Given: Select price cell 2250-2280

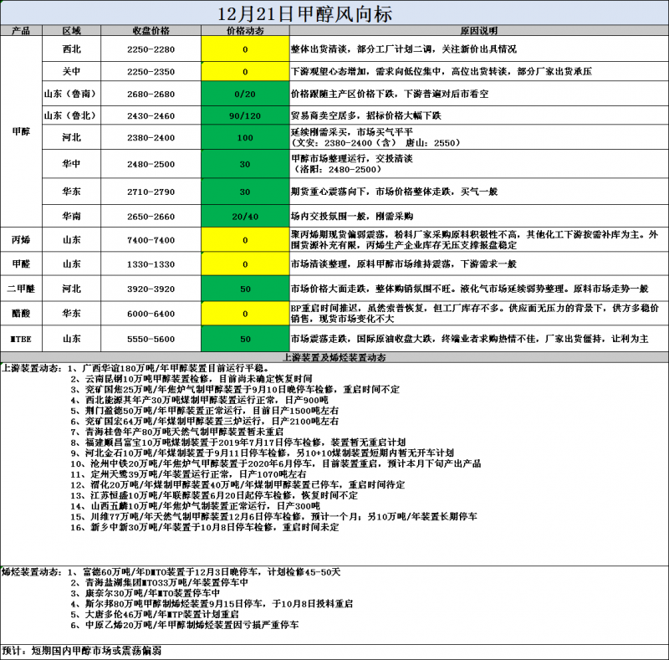Looking at the screenshot, I should [x=151, y=49].
